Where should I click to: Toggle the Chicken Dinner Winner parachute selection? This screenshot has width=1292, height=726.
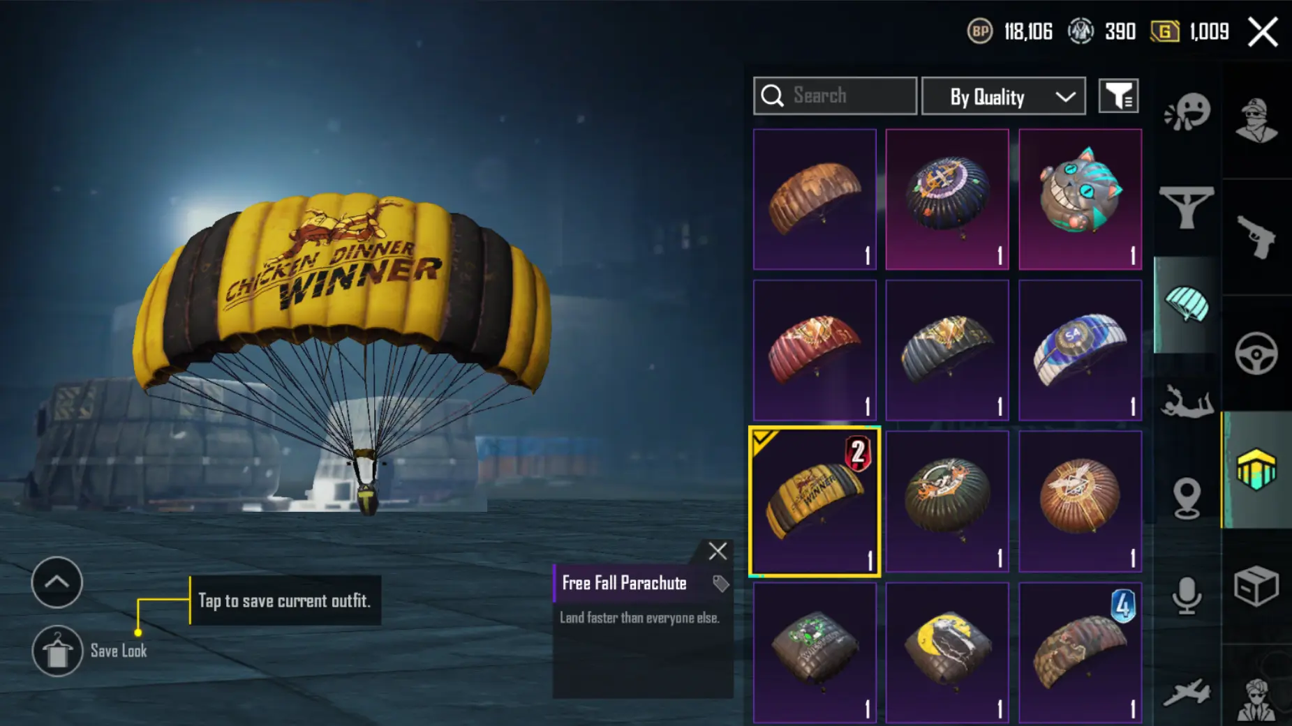[815, 501]
